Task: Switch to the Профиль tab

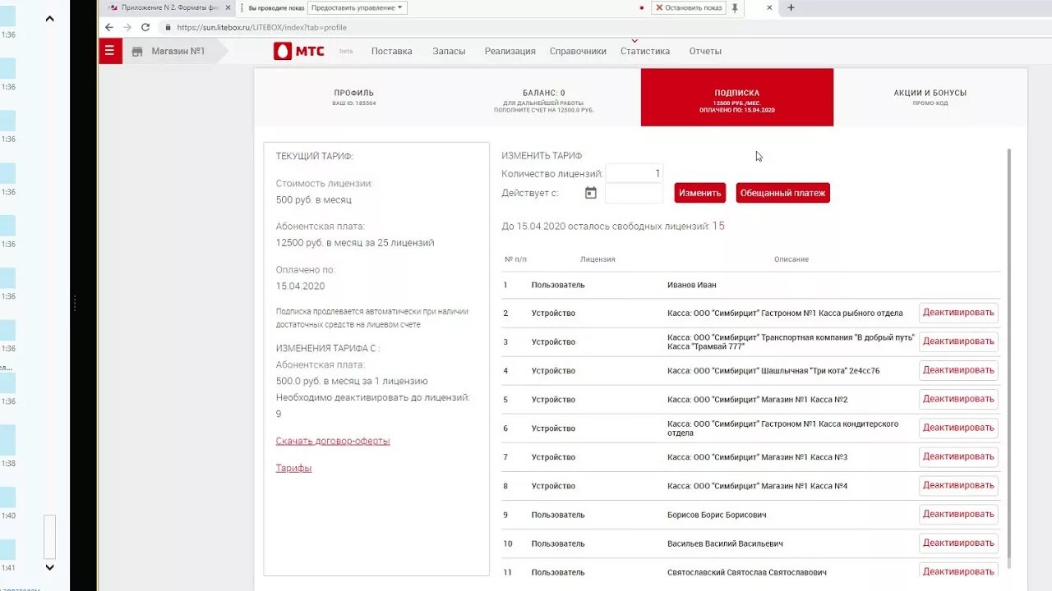Action: pos(353,97)
